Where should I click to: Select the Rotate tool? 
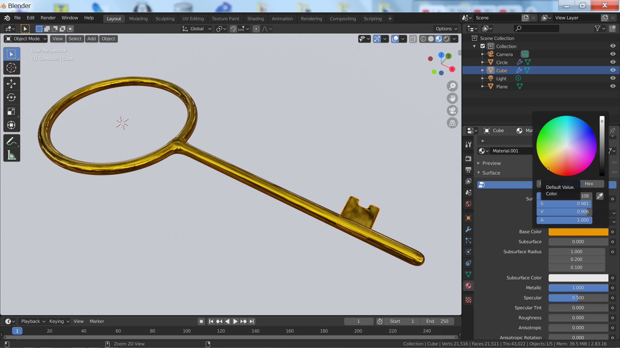(12, 97)
